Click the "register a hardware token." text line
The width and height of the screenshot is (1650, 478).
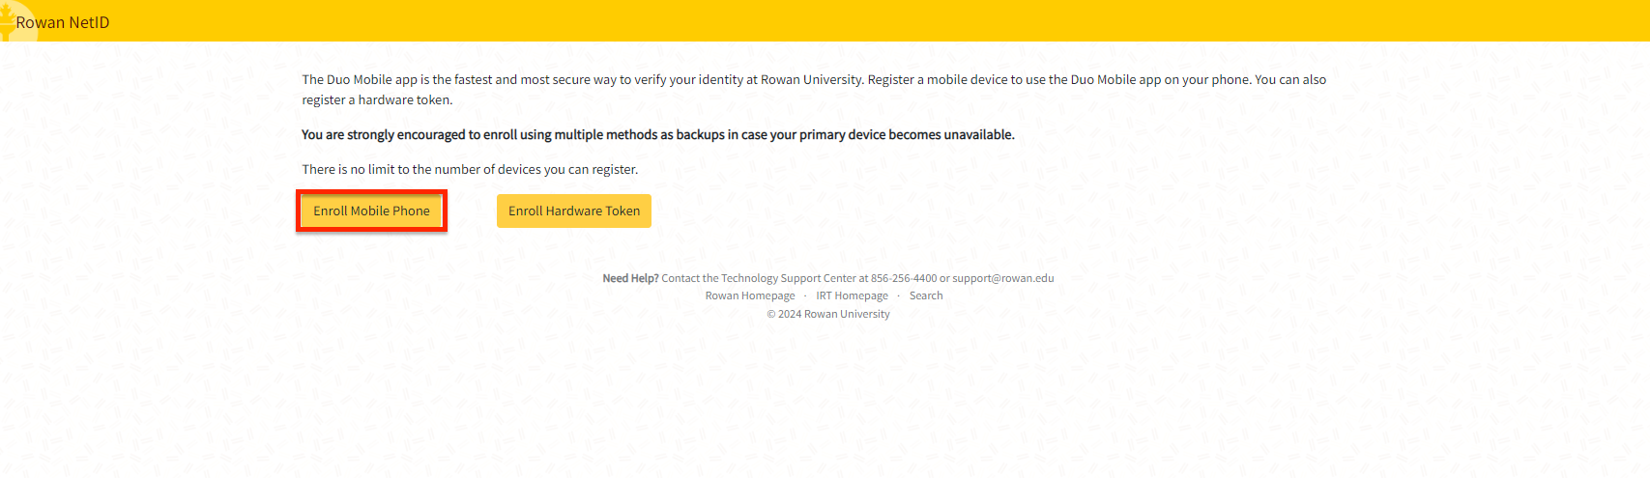(377, 99)
